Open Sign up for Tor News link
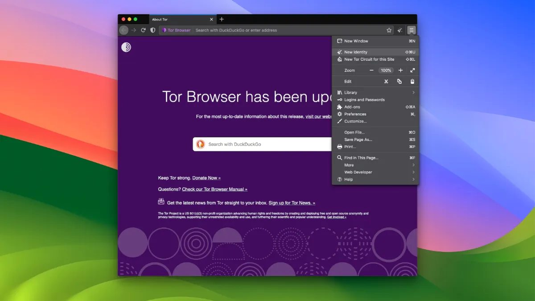Viewport: 535px width, 301px height. (x=292, y=203)
